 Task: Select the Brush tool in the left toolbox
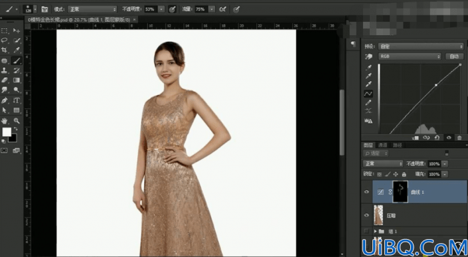[17, 61]
